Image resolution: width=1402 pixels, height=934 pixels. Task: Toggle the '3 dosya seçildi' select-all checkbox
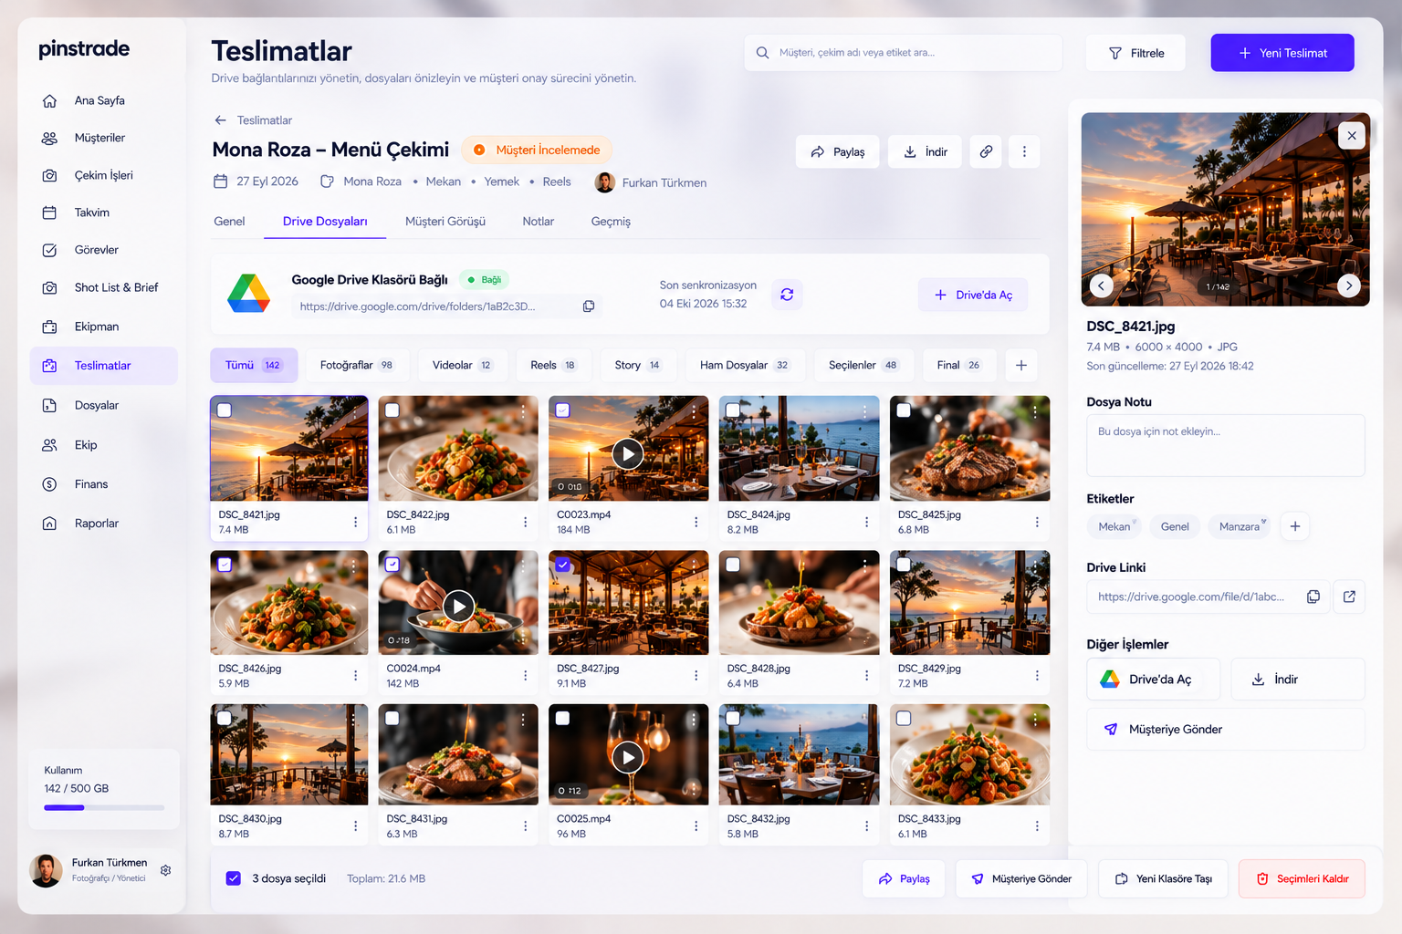234,878
